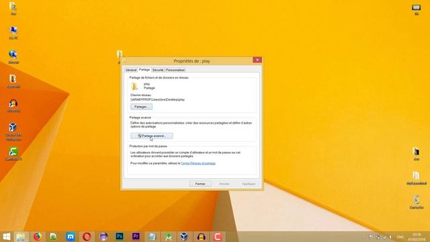Launch Opera browser from the taskbar
Viewport: 430px width, 242px height.
pyautogui.click(x=87, y=237)
